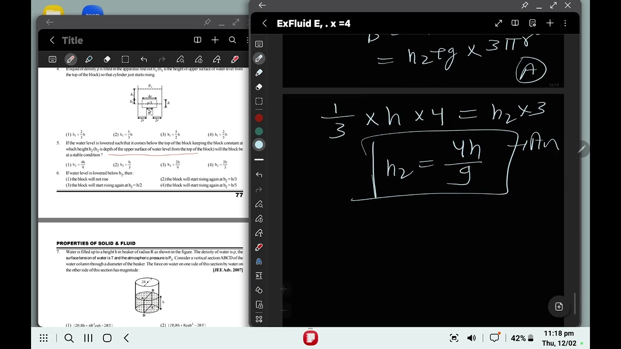Pick the green pen color
Viewport: 621px width, 349px height.
tap(259, 131)
